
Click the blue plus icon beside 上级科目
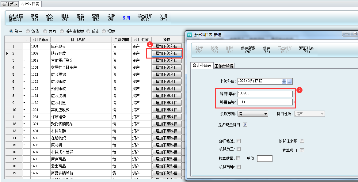284,81
